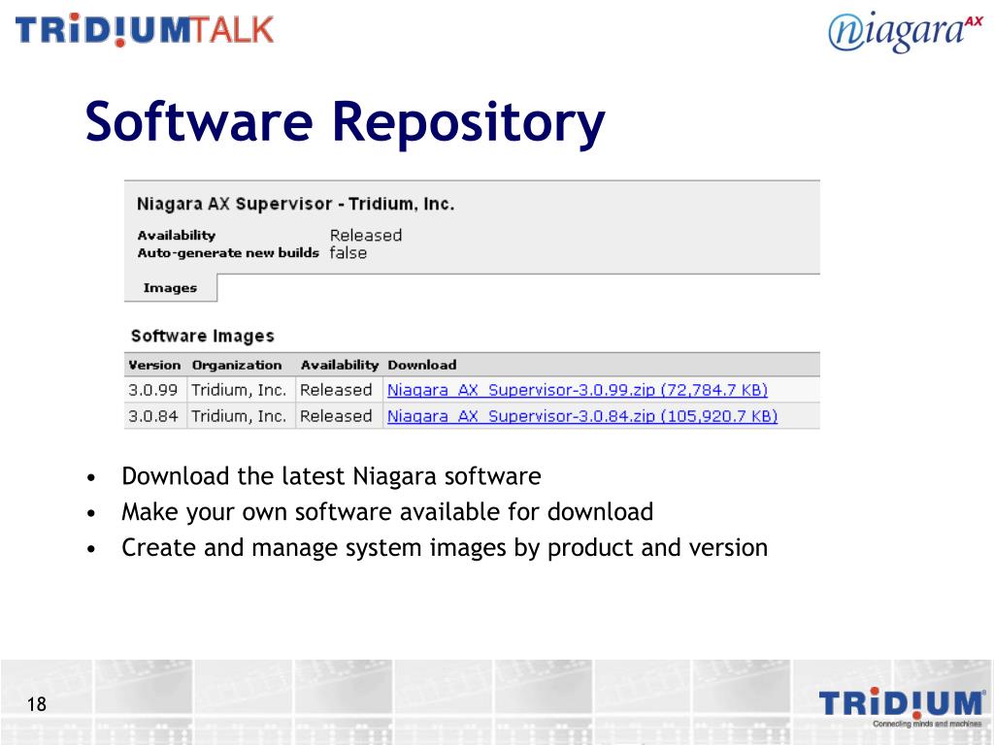The image size is (994, 745).
Task: Click the Download the latest Niagara software bullet
Action: (332, 476)
